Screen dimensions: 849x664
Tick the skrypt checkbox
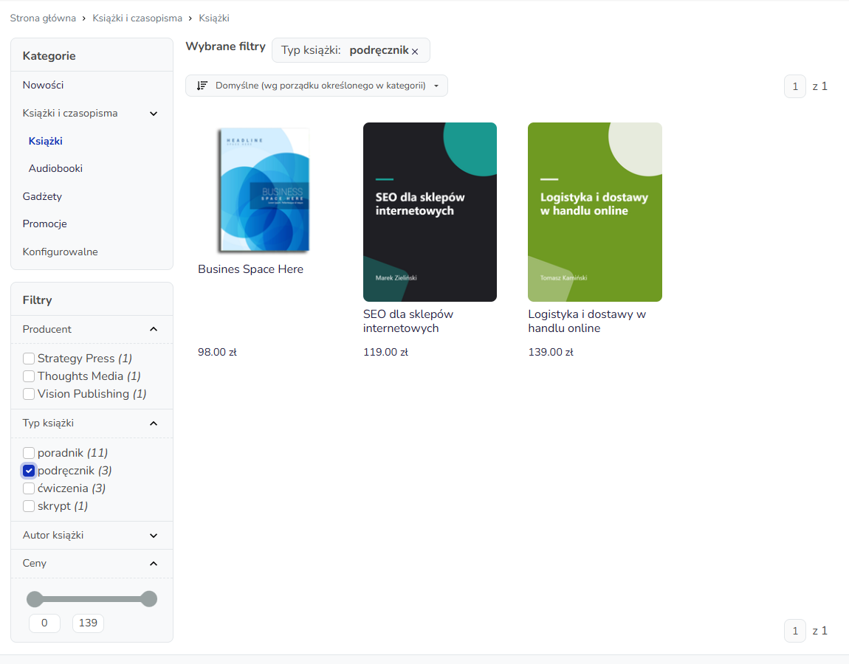point(29,507)
